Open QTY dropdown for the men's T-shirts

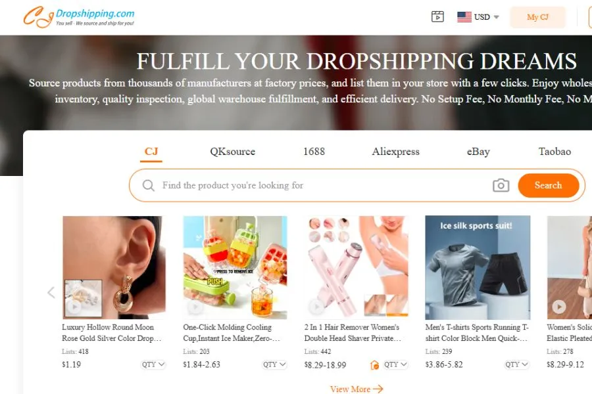coord(516,364)
